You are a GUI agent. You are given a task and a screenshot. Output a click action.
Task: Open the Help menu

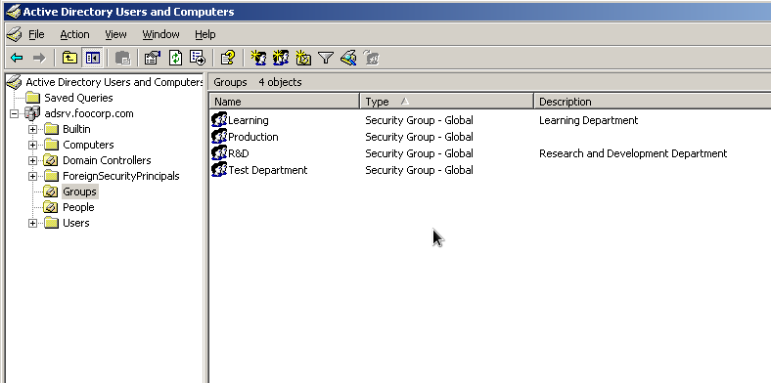205,34
